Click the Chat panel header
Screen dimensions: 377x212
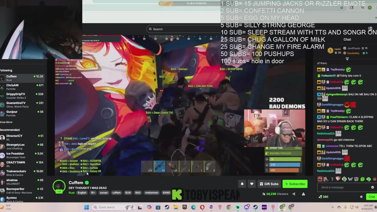pyautogui.click(x=347, y=39)
